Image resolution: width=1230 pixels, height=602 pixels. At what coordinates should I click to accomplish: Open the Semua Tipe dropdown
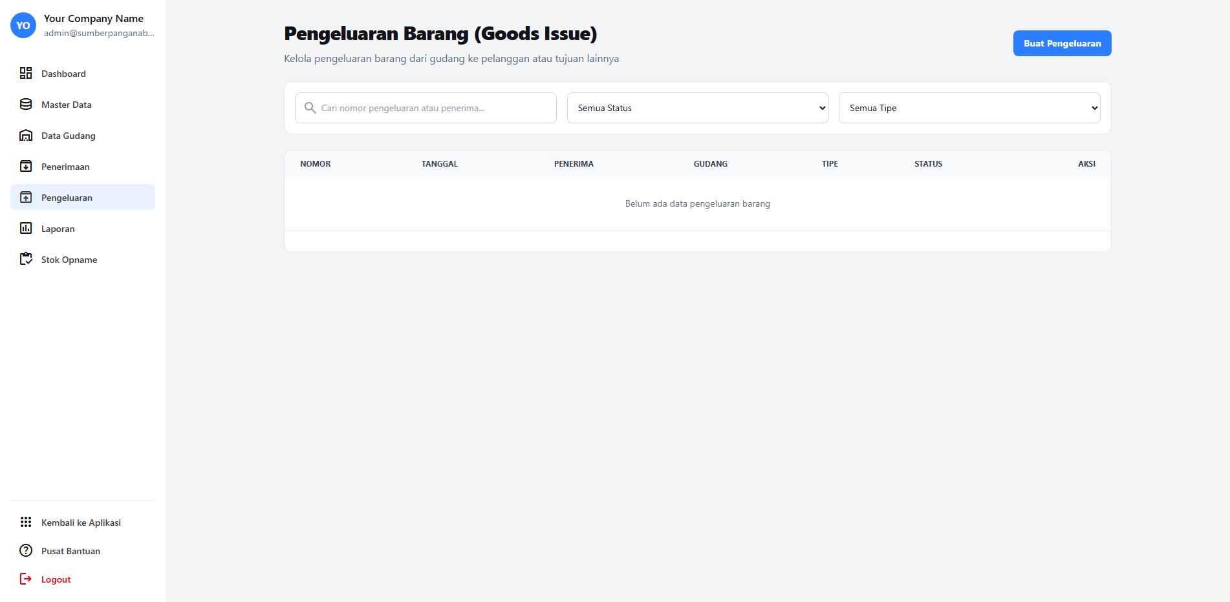969,108
